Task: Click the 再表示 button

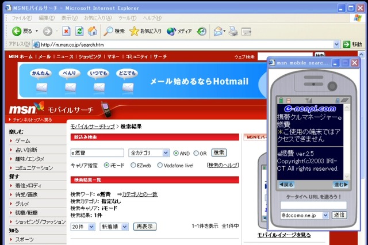Action: pos(145,227)
